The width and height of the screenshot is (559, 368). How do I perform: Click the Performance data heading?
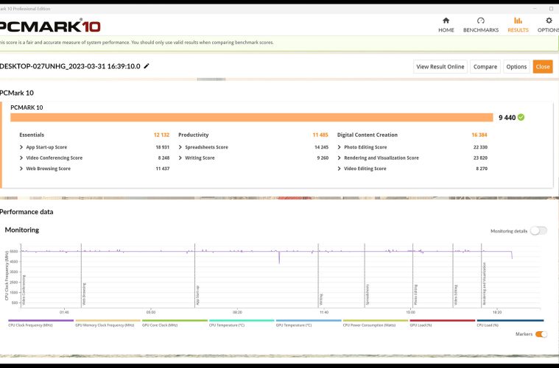point(27,212)
